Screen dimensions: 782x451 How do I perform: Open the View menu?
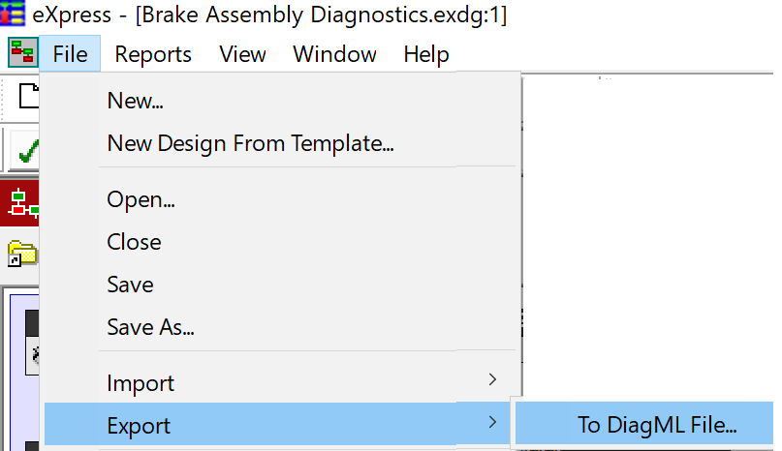tap(242, 54)
